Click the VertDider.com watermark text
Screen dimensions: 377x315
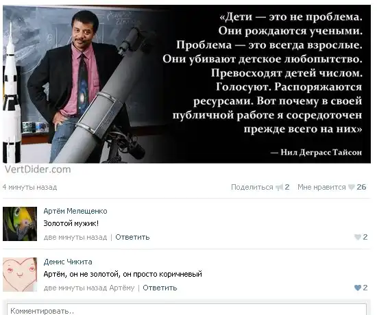[x=38, y=169]
